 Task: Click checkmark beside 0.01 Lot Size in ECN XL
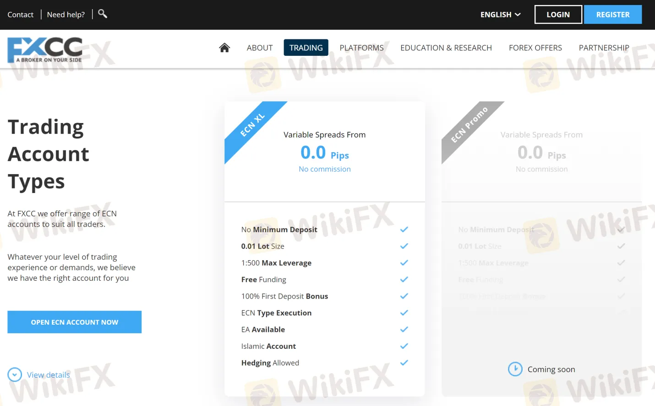[404, 246]
